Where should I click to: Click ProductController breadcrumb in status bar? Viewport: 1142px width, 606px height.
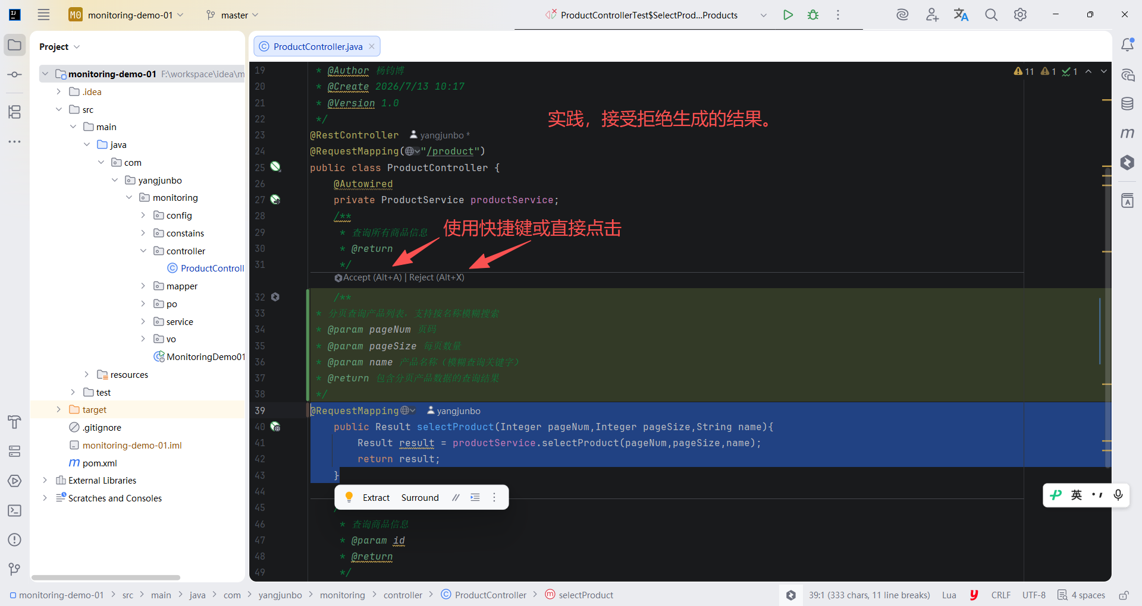coord(484,595)
